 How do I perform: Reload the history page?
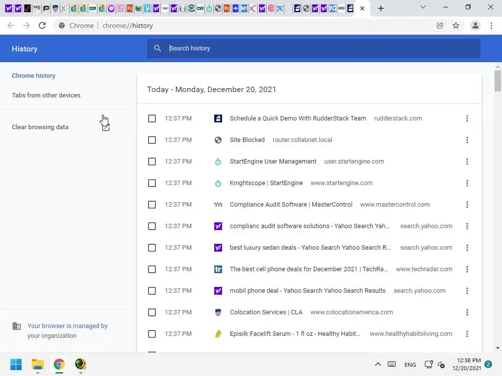(x=42, y=25)
